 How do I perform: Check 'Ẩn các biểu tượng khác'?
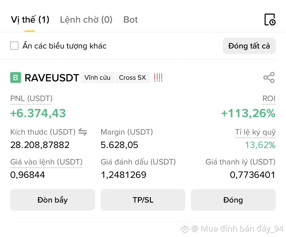(14, 45)
